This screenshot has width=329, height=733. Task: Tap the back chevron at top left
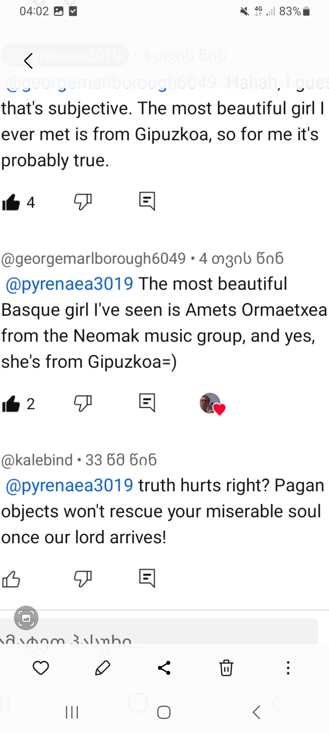(x=28, y=61)
